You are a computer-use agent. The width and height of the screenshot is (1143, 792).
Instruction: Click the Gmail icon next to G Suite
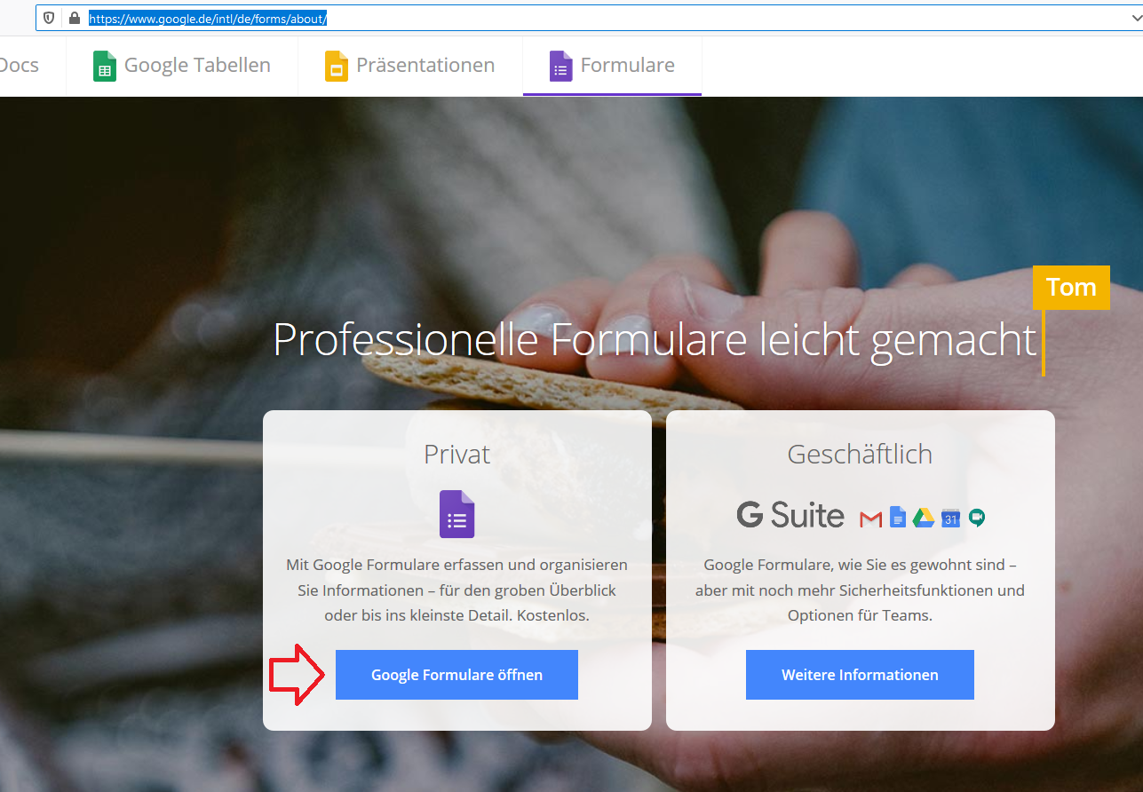(x=870, y=518)
